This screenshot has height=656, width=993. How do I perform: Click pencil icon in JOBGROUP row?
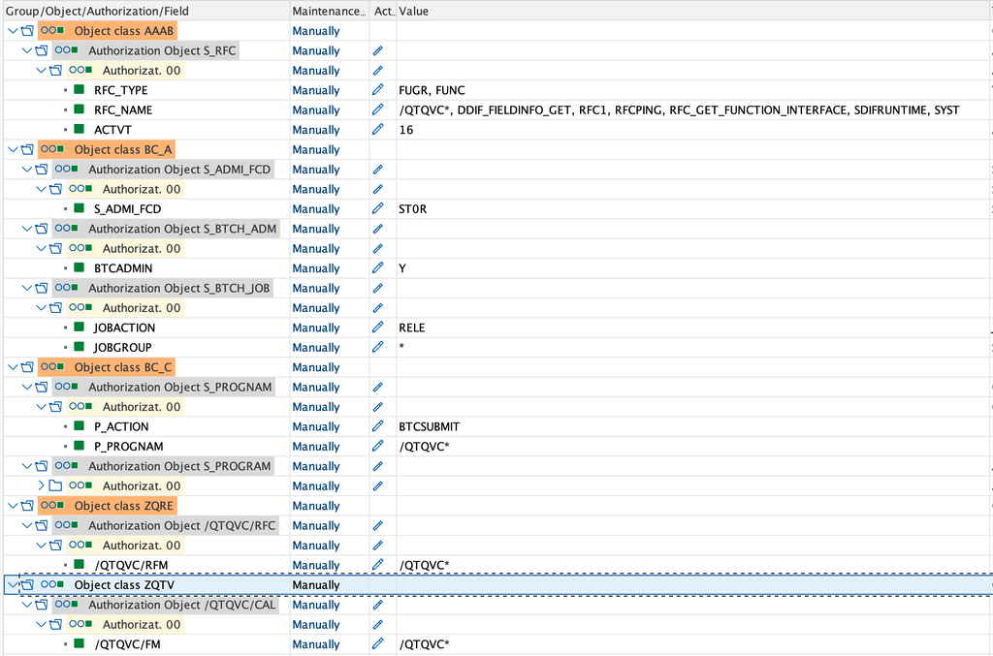tap(378, 347)
